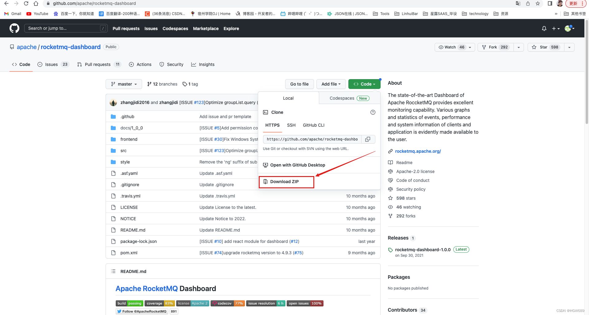Click Go to file button
Viewport: 589px width, 315px height.
299,84
